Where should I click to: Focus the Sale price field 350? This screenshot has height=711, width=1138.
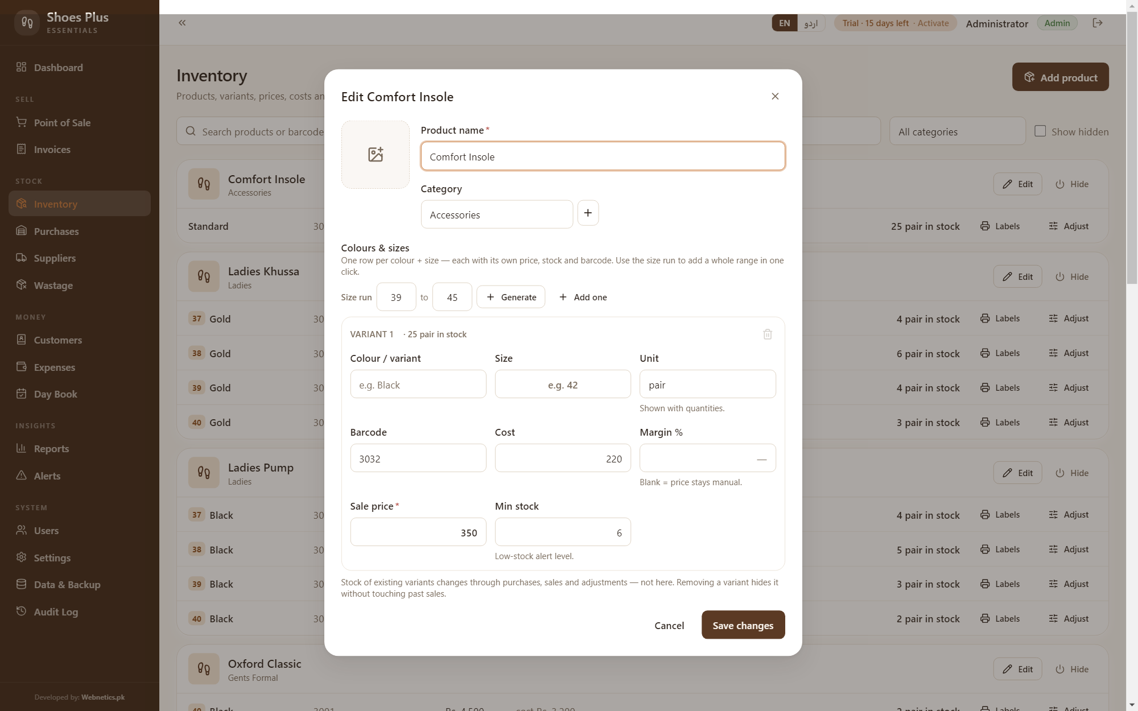418,532
